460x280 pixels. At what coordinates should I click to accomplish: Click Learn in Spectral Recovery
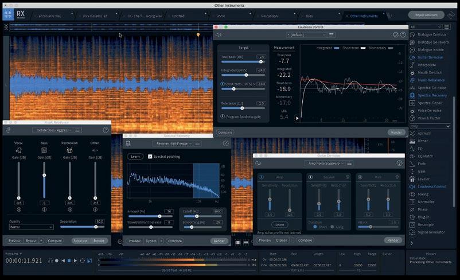coord(135,157)
